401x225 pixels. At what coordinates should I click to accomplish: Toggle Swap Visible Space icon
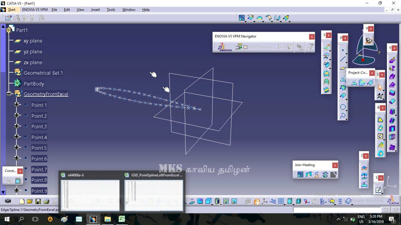click(x=234, y=201)
